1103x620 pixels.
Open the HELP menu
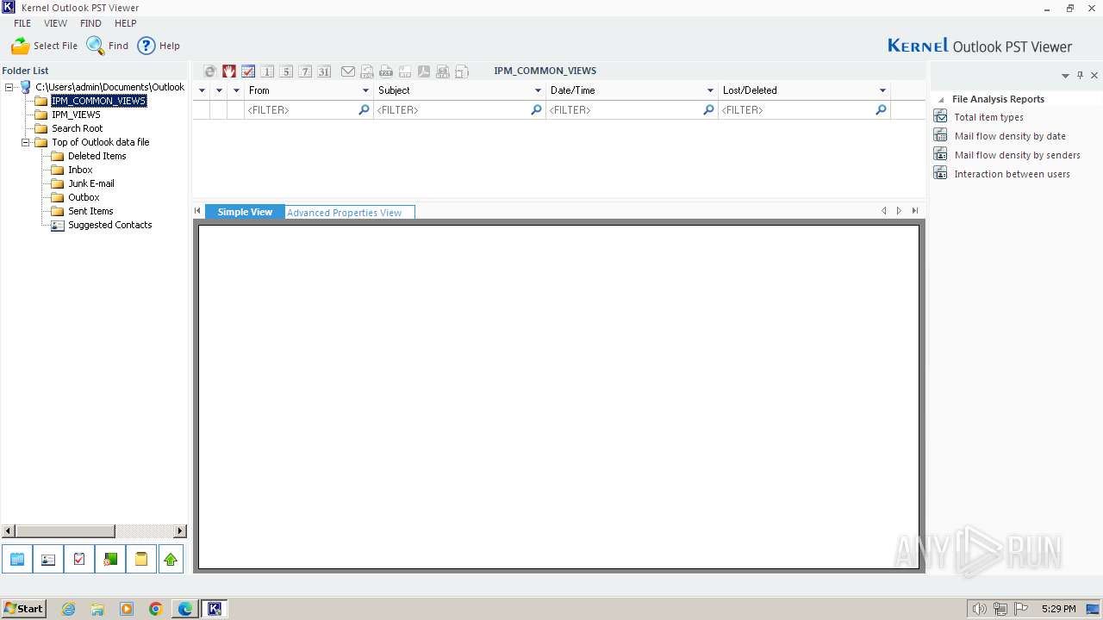[126, 23]
